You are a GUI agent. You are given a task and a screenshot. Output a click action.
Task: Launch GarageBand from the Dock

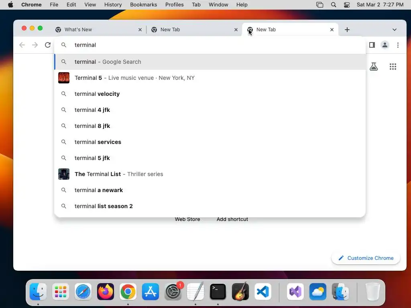(x=240, y=292)
